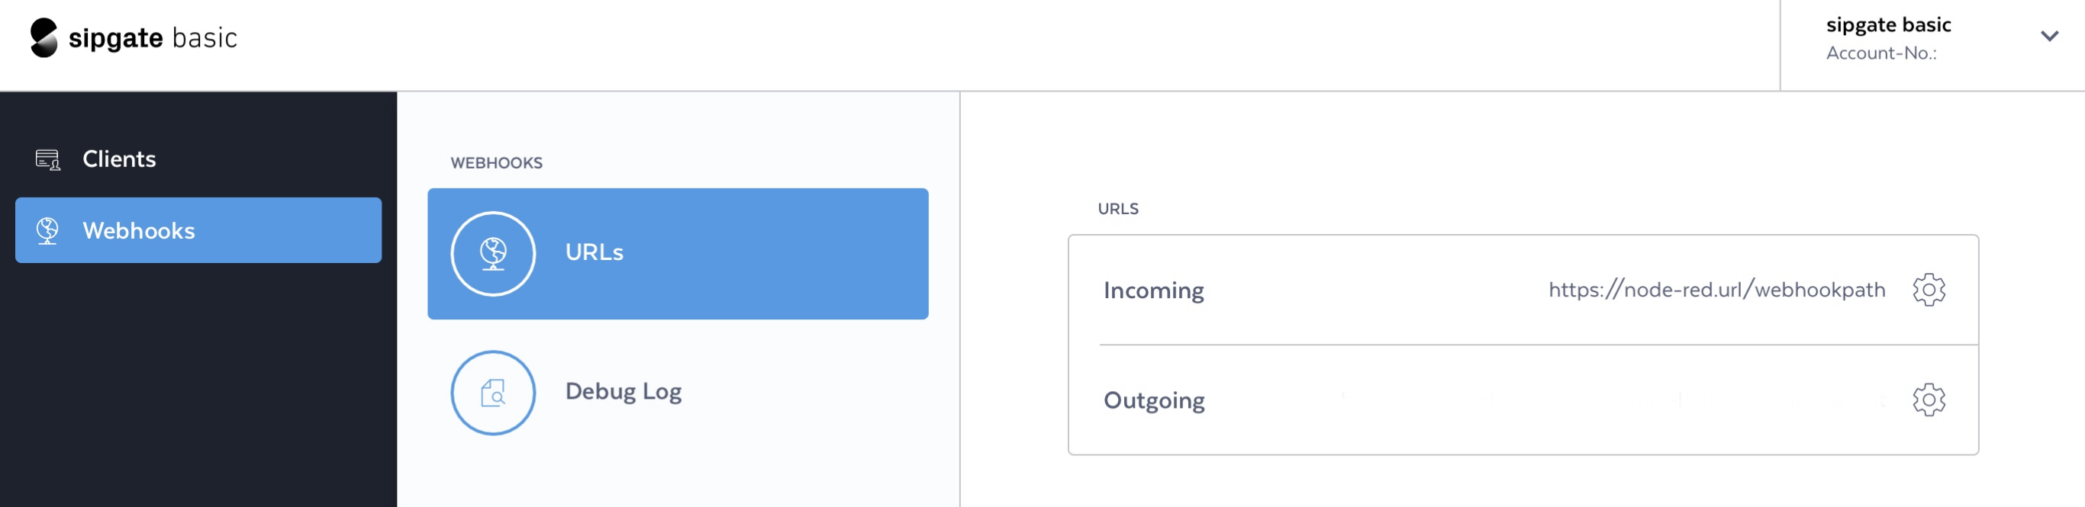This screenshot has height=507, width=2085.
Task: Click the Webhooks globe sidebar icon
Action: (48, 230)
